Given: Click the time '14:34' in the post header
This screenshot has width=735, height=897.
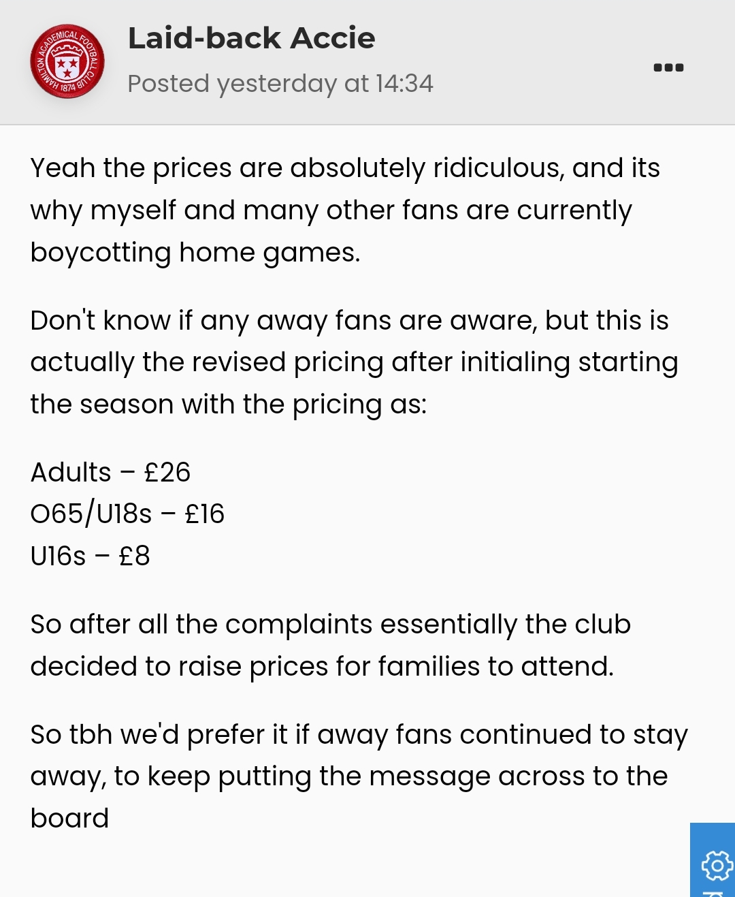Looking at the screenshot, I should point(404,84).
